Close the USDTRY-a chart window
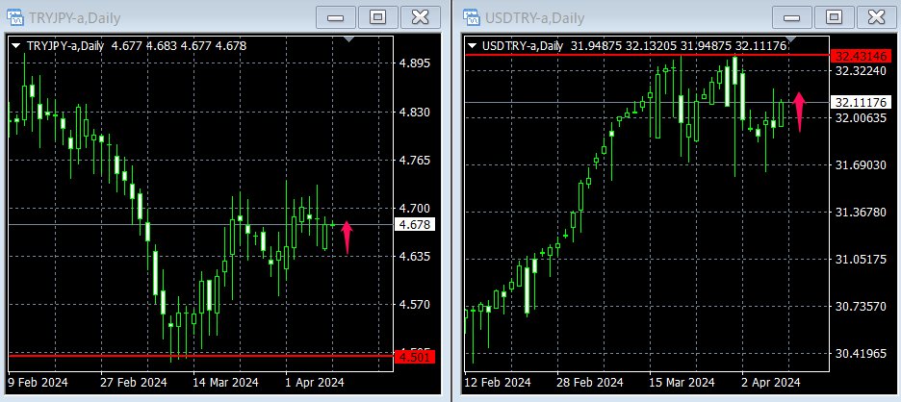Screen dimensions: 901x402 pos(876,17)
